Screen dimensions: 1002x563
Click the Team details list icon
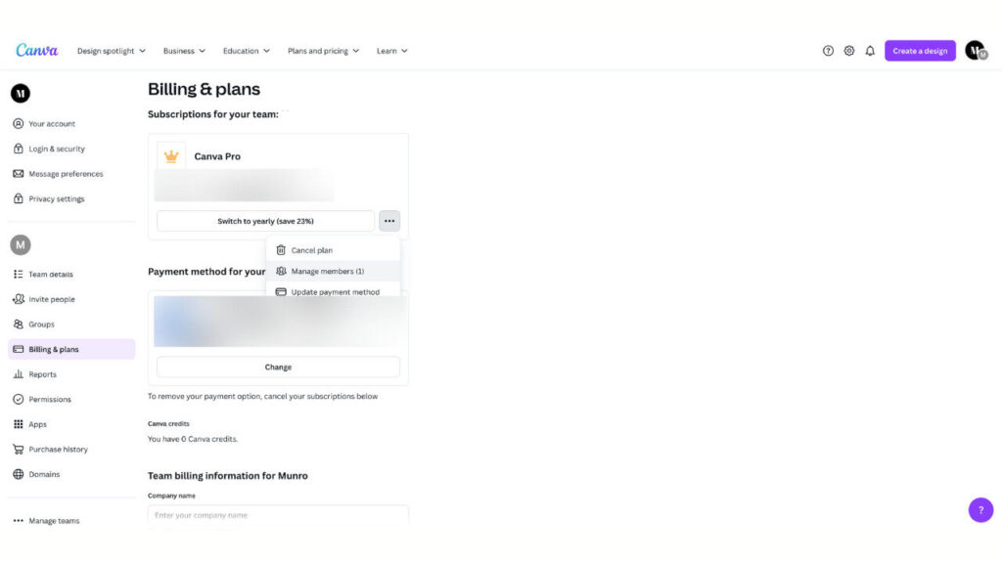click(19, 274)
